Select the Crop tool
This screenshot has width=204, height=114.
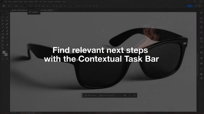click(x=3, y=21)
